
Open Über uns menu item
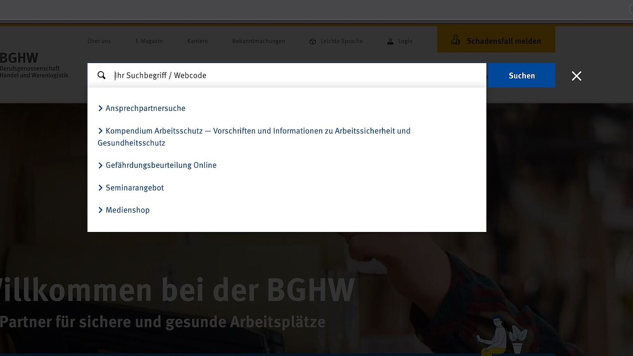click(99, 41)
